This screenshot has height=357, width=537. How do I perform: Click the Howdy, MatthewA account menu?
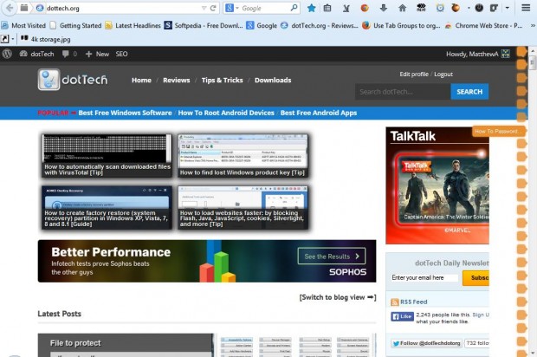click(x=478, y=54)
